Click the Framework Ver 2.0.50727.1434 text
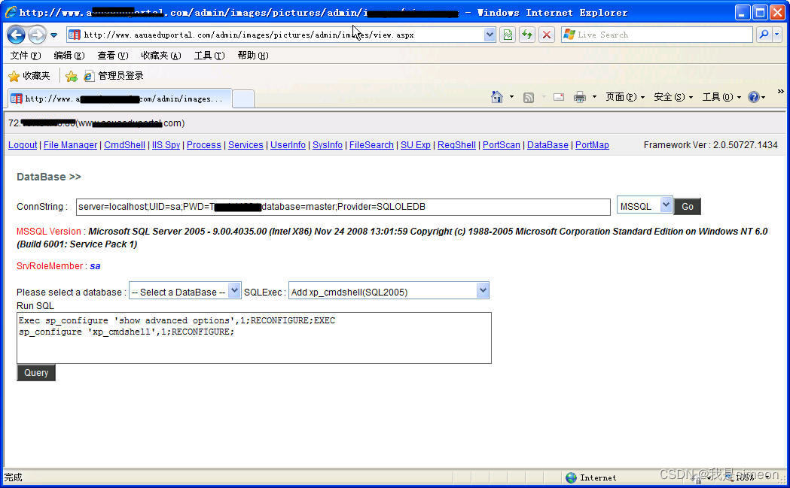Viewport: 790px width, 488px height. click(710, 145)
